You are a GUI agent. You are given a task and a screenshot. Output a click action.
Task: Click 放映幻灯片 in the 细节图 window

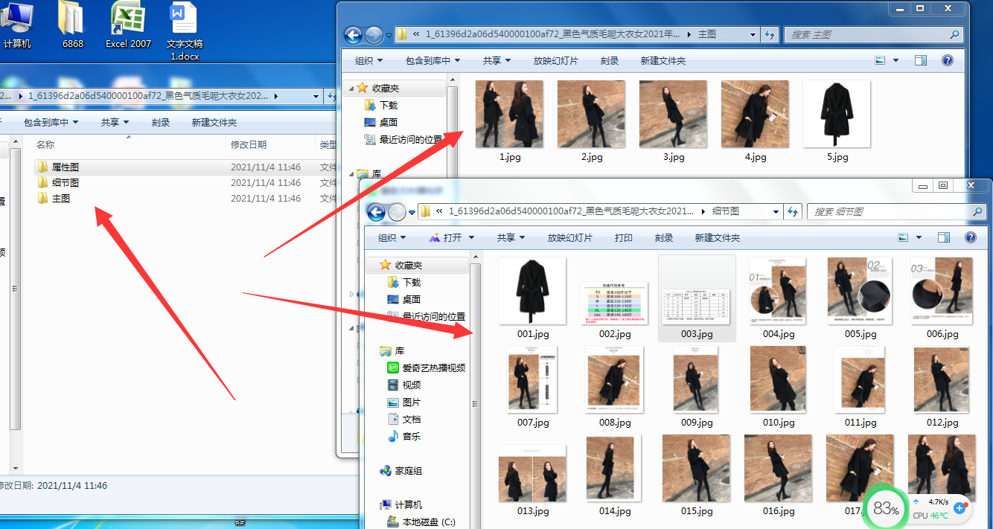point(570,237)
